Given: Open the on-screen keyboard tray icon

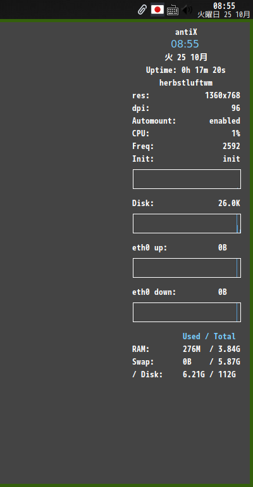Looking at the screenshot, I should coord(173,10).
